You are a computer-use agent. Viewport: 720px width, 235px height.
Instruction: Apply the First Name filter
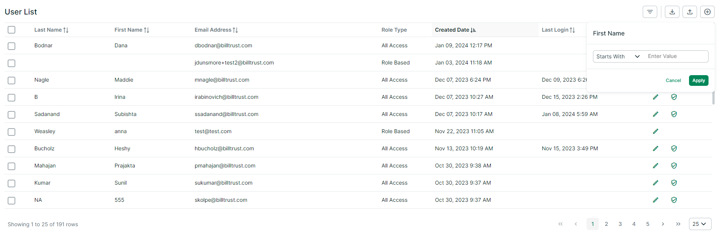click(698, 80)
